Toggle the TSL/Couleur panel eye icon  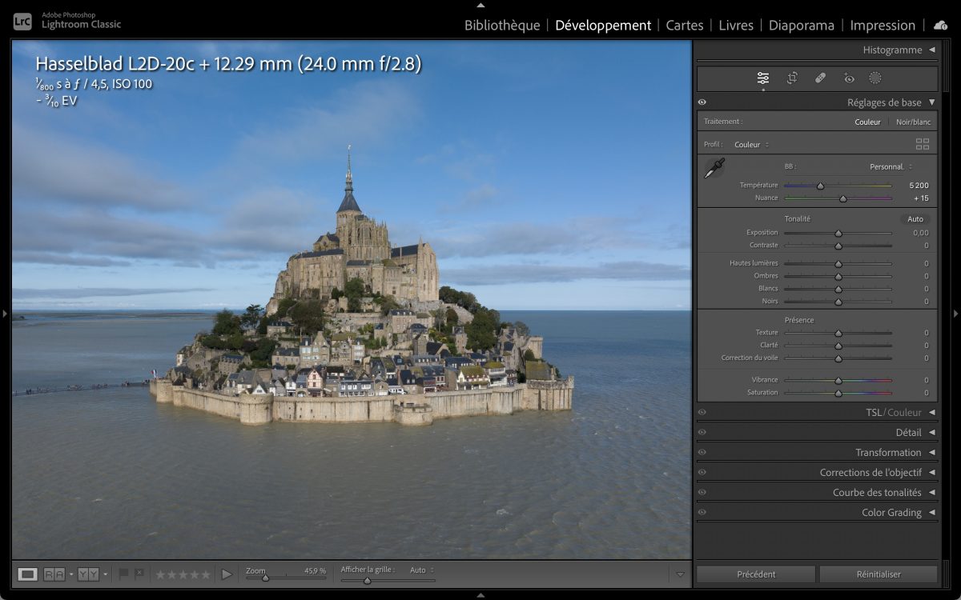pyautogui.click(x=702, y=413)
